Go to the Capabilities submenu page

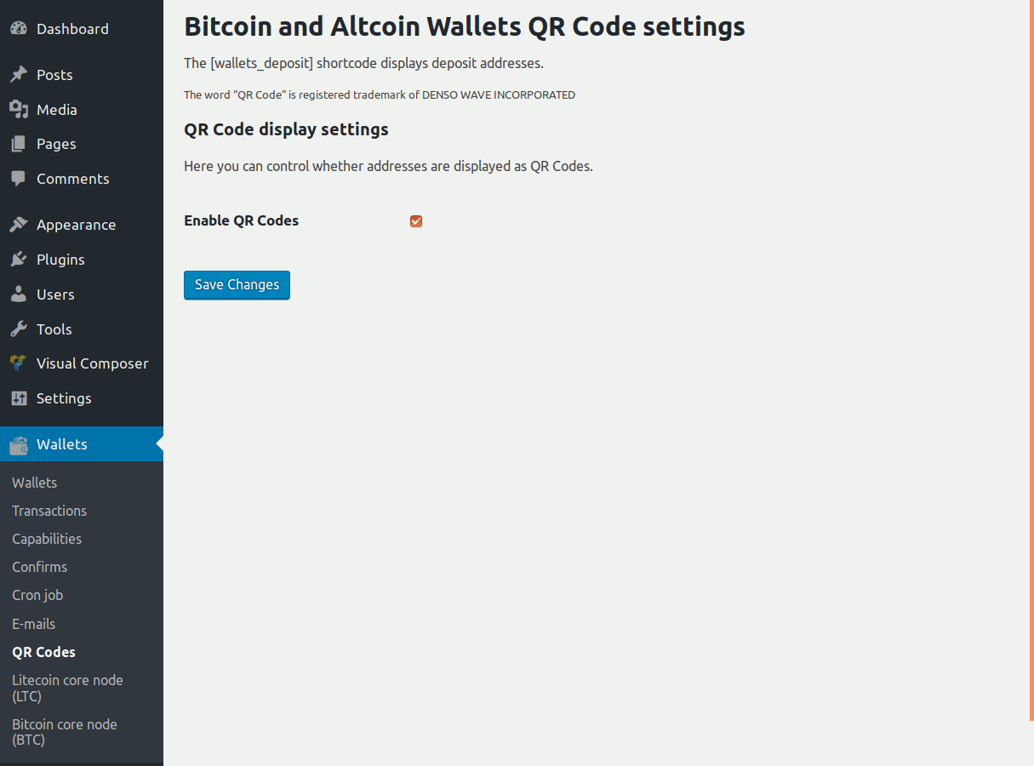47,539
